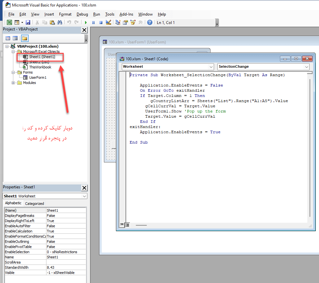Image resolution: width=319 pixels, height=283 pixels.
Task: Click View Code icon in Project panel
Action: pos(8,38)
